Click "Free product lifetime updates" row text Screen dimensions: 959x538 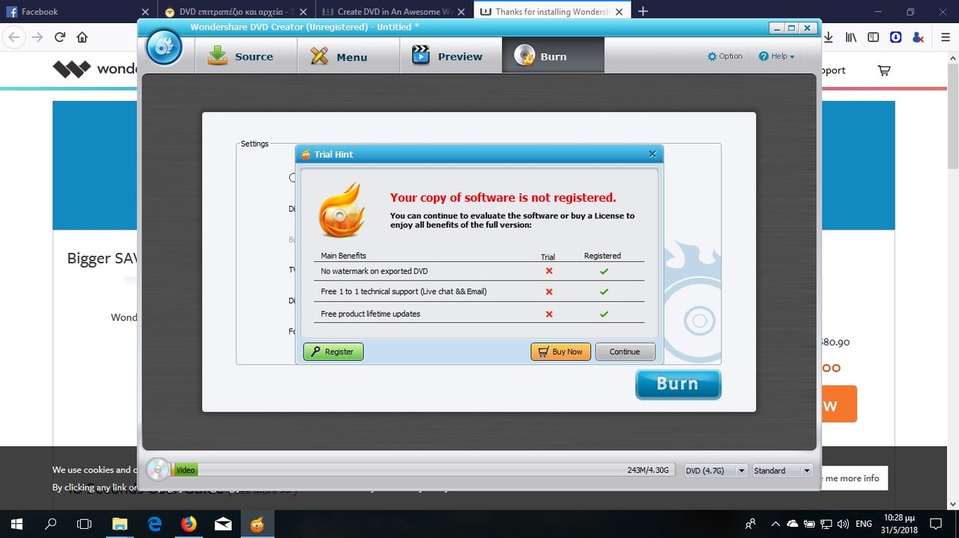(370, 314)
